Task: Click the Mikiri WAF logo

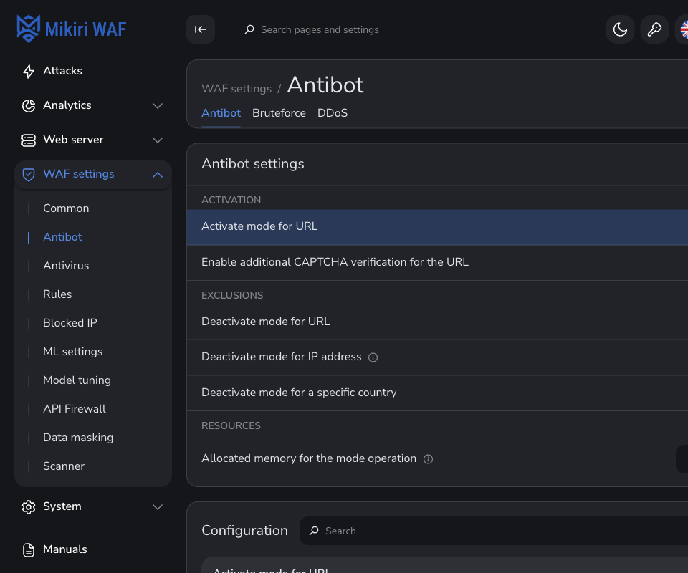Action: point(72,29)
